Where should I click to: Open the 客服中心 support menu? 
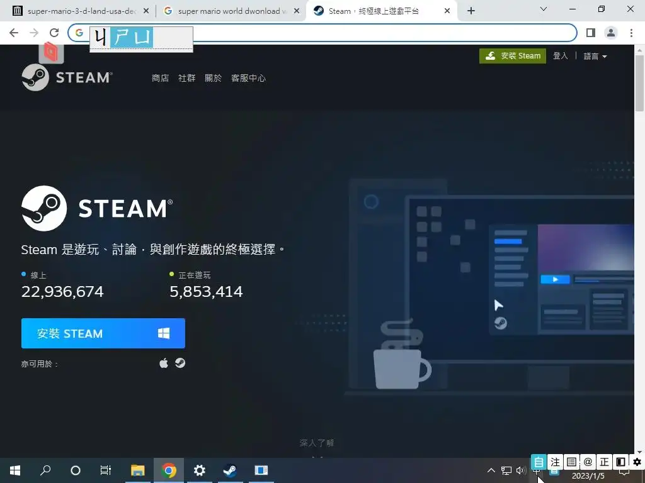pos(248,78)
